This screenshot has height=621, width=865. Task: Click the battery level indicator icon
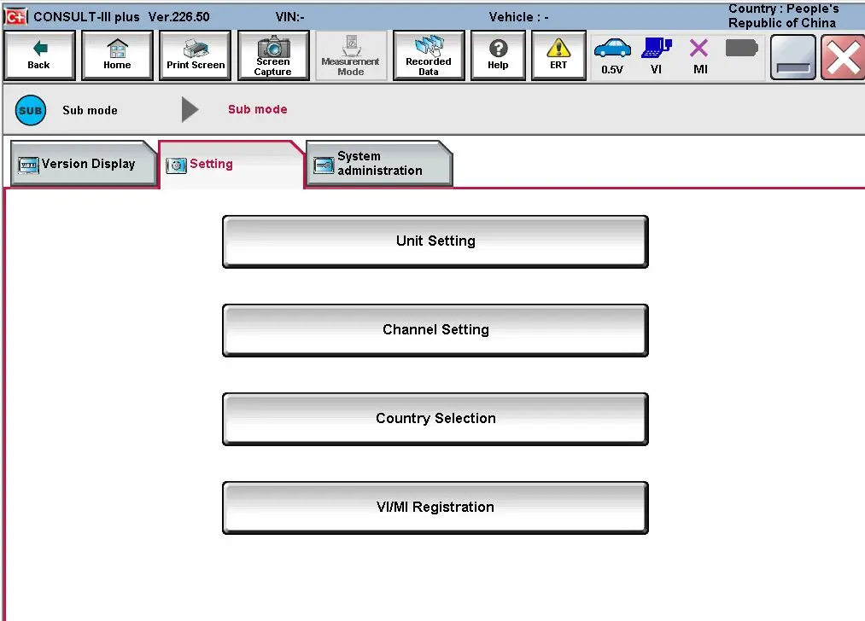pos(741,48)
